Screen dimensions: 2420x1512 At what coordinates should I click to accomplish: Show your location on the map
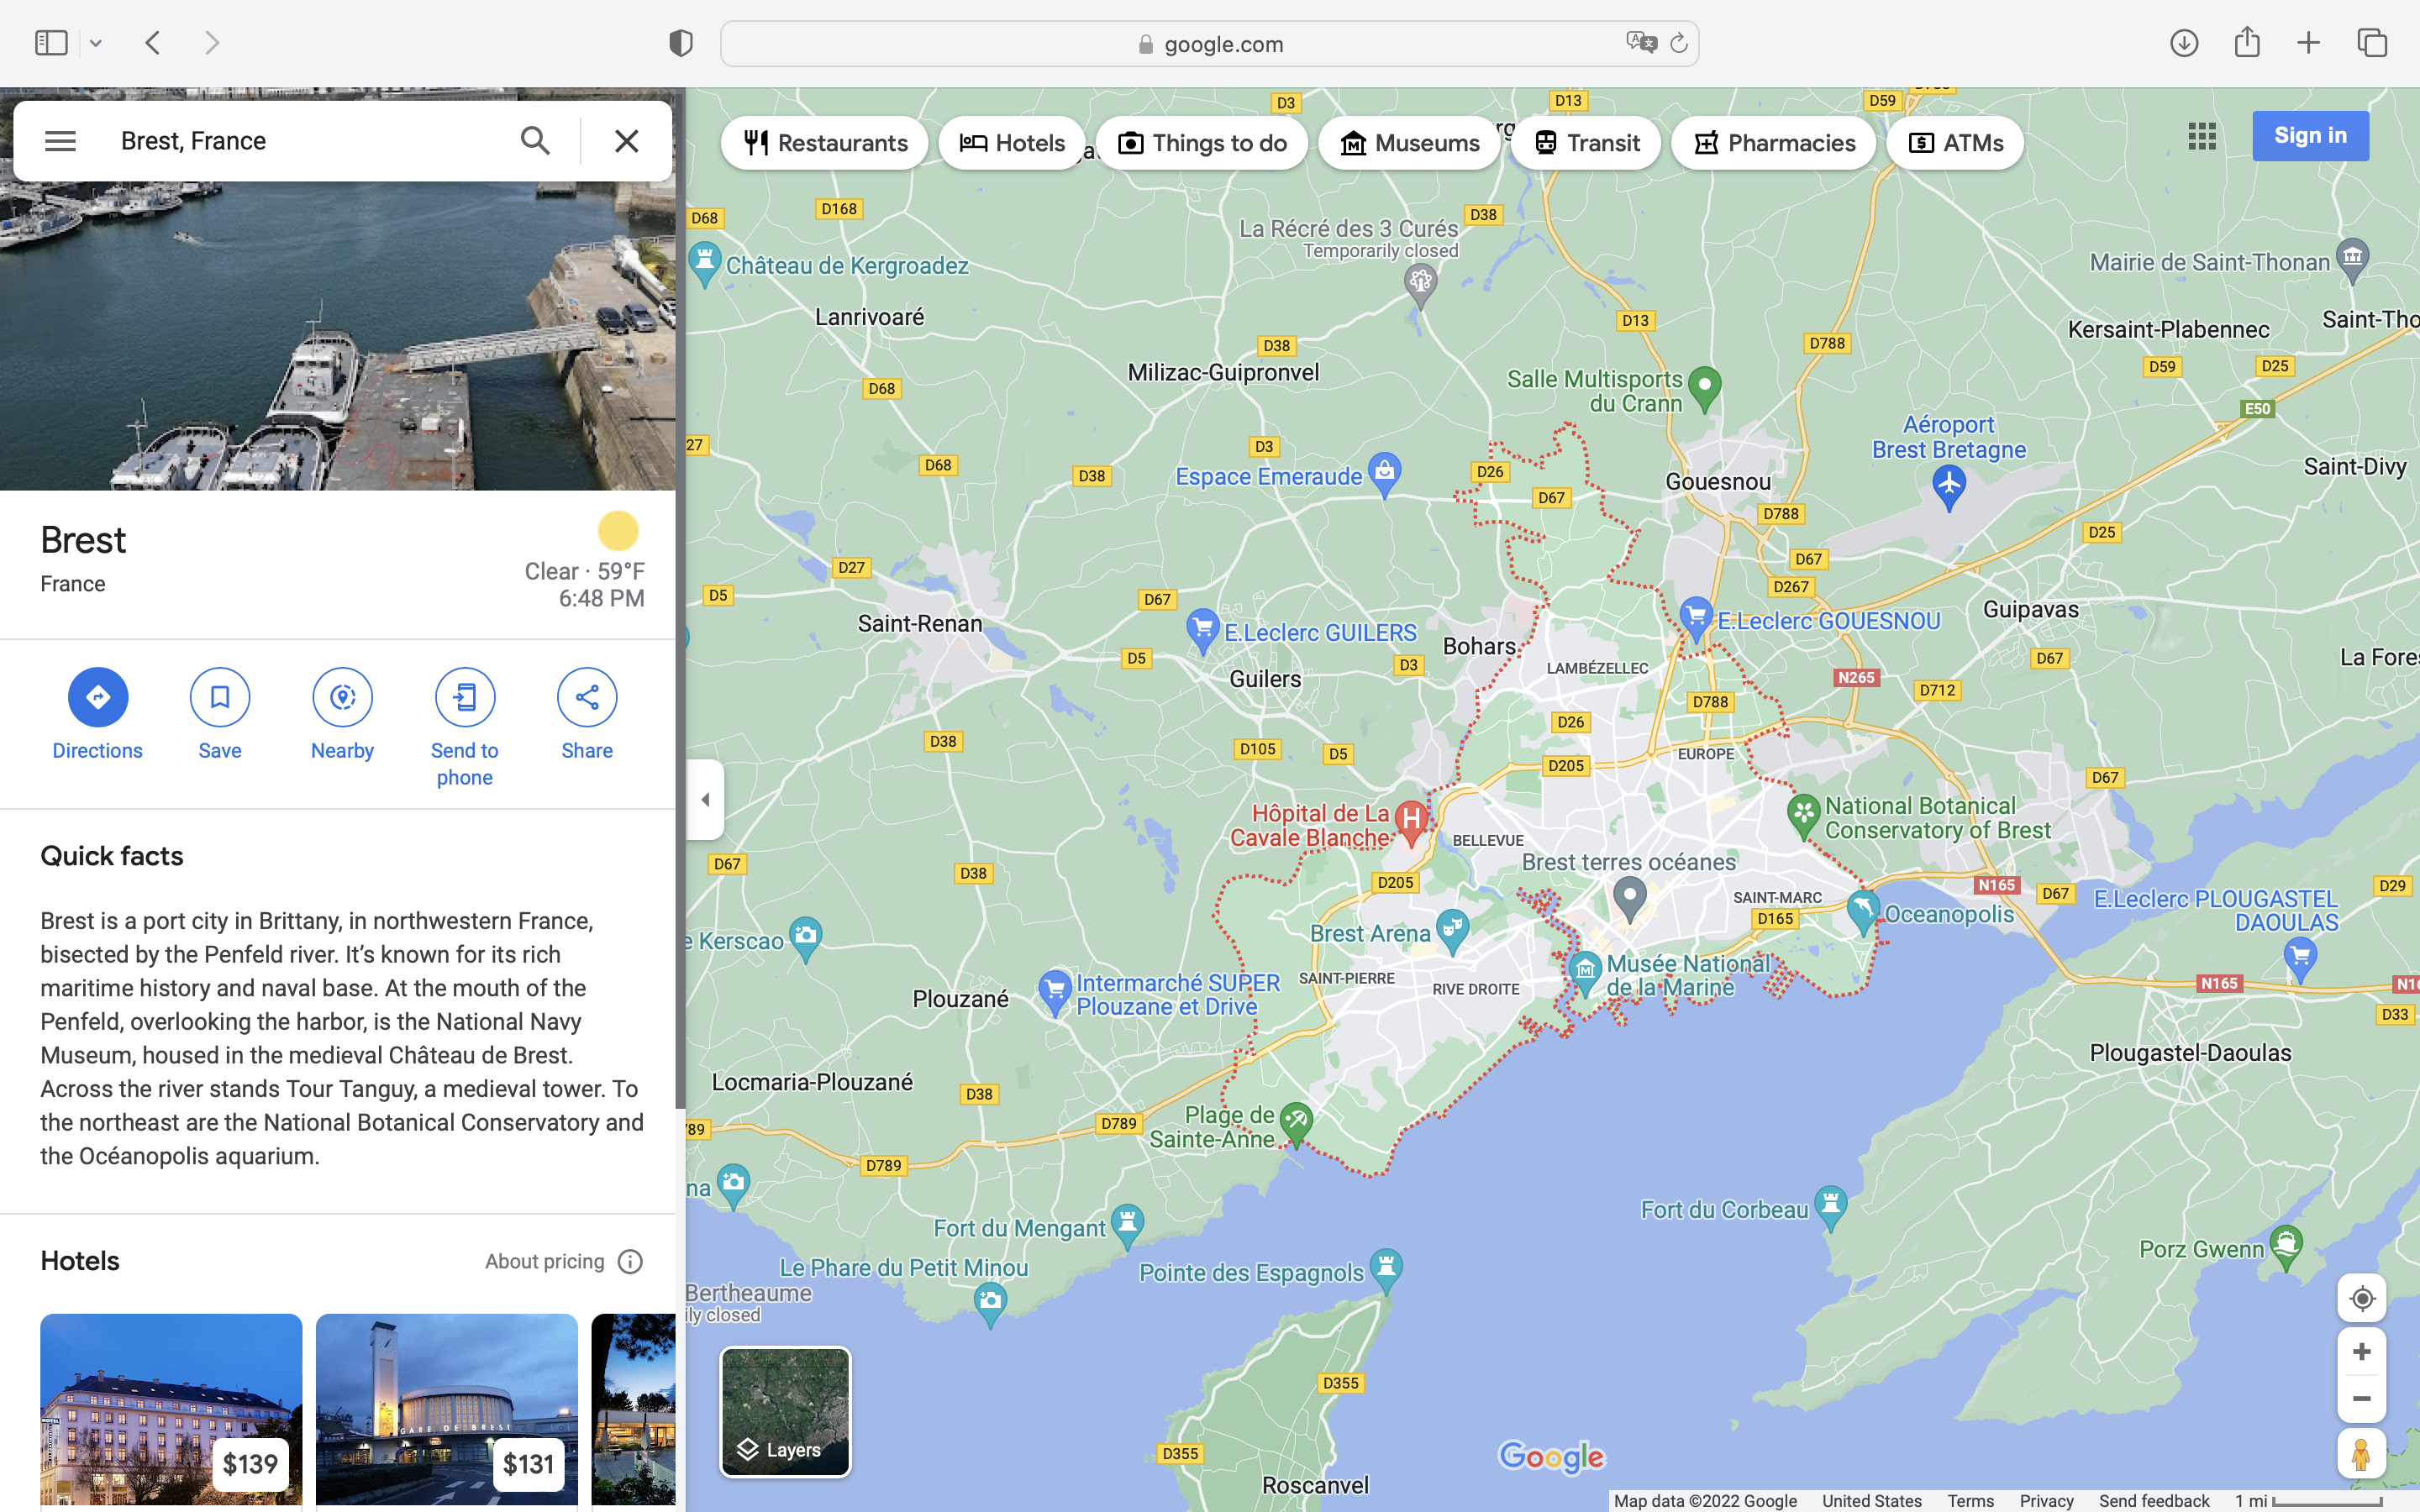pos(2361,1298)
